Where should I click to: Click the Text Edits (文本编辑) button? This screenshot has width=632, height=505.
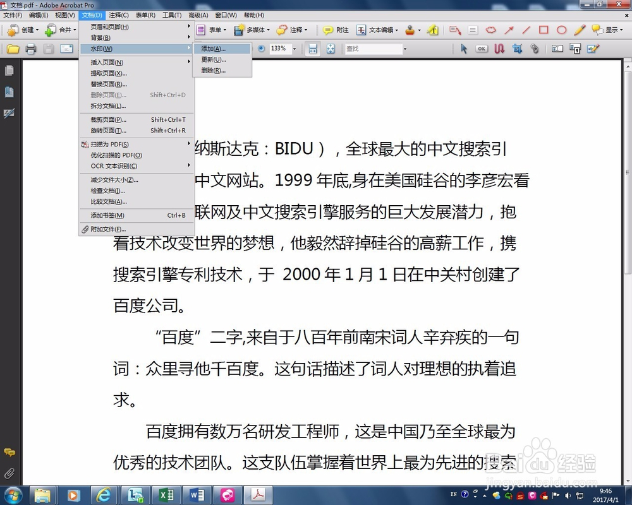(377, 30)
